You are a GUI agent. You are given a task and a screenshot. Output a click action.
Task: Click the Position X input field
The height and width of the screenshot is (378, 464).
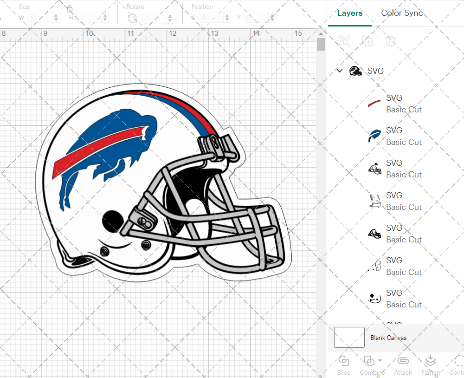pyautogui.click(x=211, y=18)
